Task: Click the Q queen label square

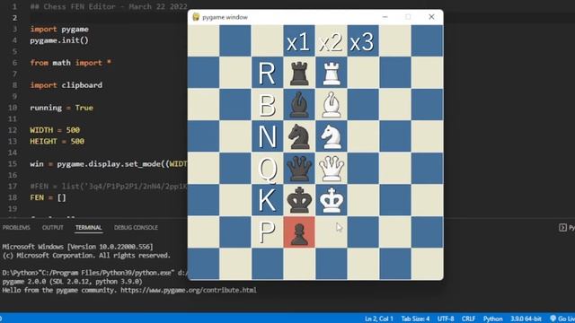Action: pos(268,168)
